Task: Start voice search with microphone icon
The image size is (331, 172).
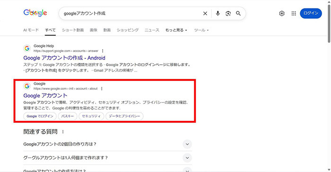Action: (x=218, y=13)
